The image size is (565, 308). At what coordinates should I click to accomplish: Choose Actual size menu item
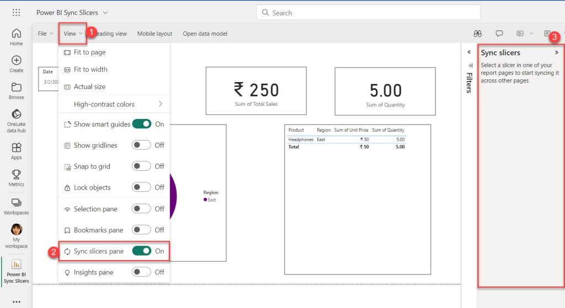click(x=114, y=87)
